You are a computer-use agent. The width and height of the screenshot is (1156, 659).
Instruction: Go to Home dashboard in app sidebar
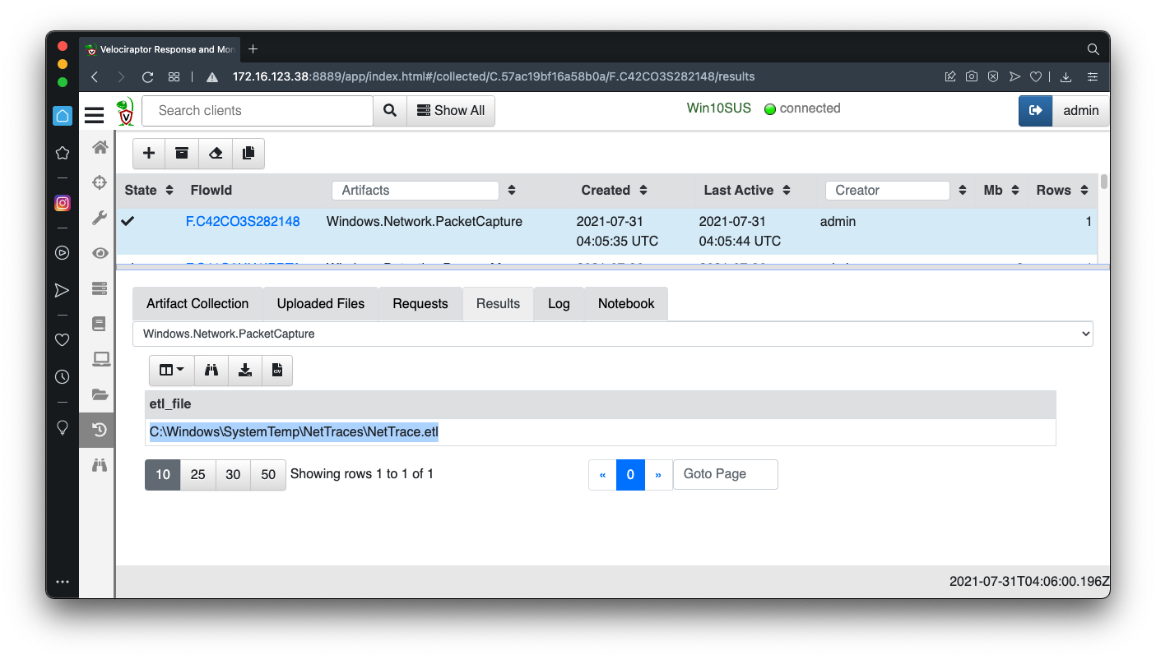point(100,147)
